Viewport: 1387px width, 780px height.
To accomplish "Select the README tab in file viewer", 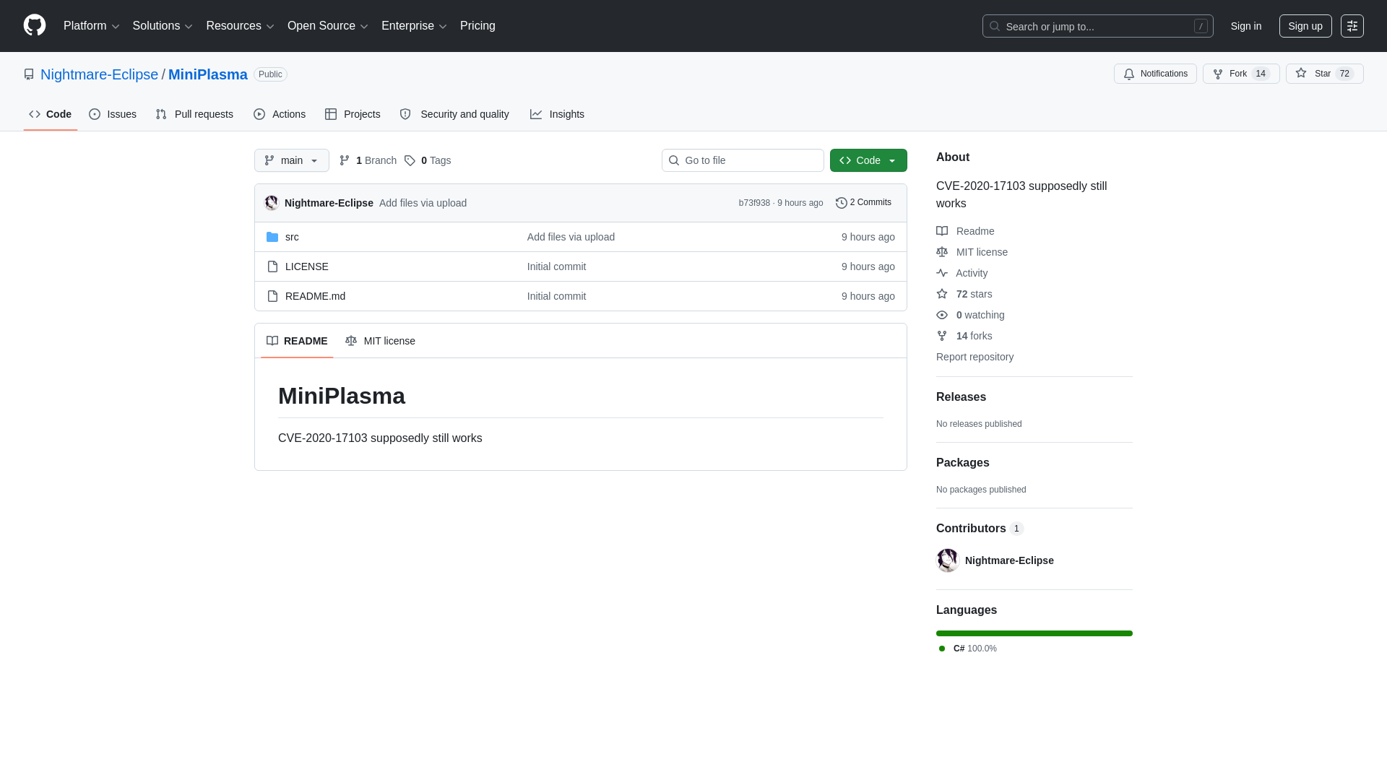I will (x=297, y=341).
